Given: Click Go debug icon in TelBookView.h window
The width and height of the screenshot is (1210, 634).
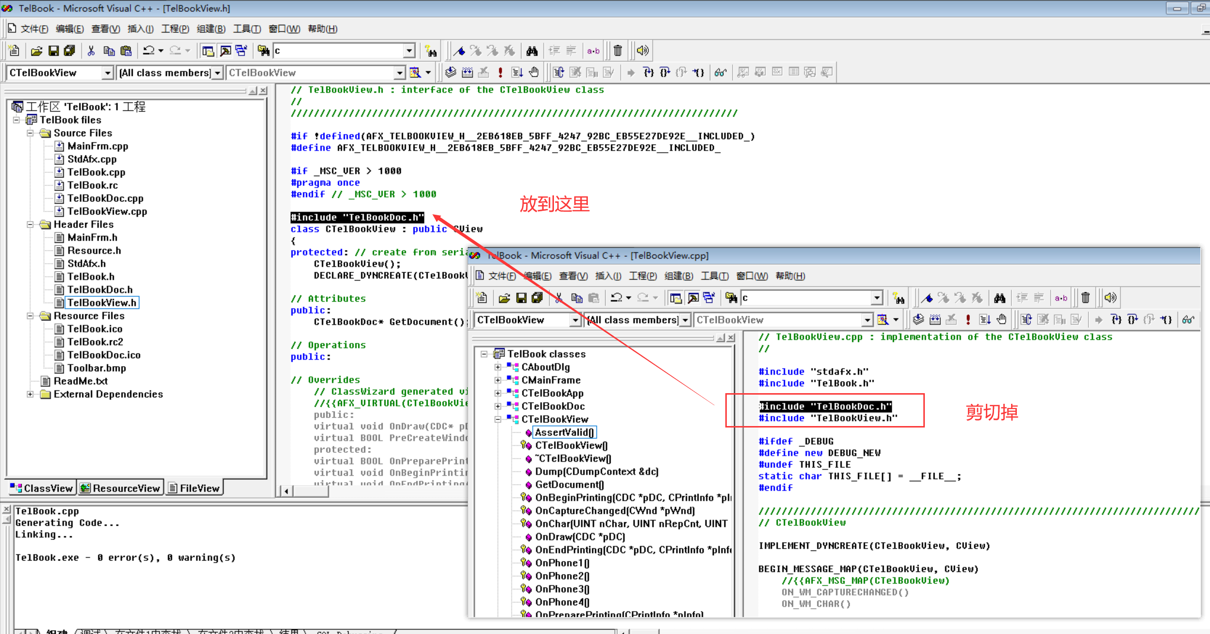Looking at the screenshot, I should 517,72.
